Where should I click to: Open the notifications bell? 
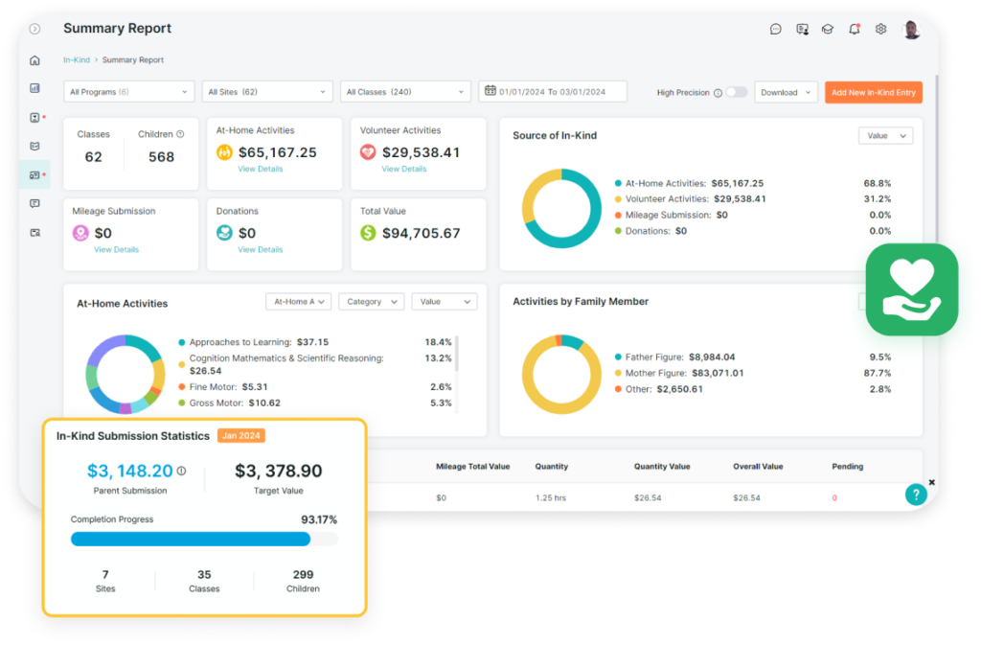coord(854,29)
